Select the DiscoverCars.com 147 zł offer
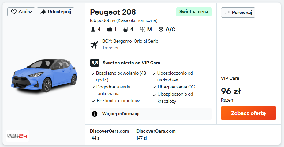The height and width of the screenshot is (147, 284). [x=156, y=134]
